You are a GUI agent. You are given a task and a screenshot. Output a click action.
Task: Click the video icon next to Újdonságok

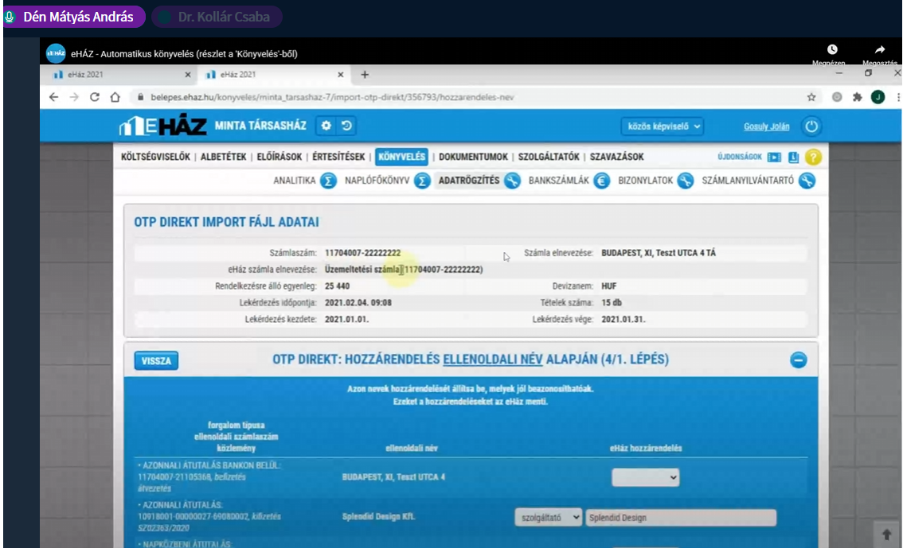(x=774, y=157)
